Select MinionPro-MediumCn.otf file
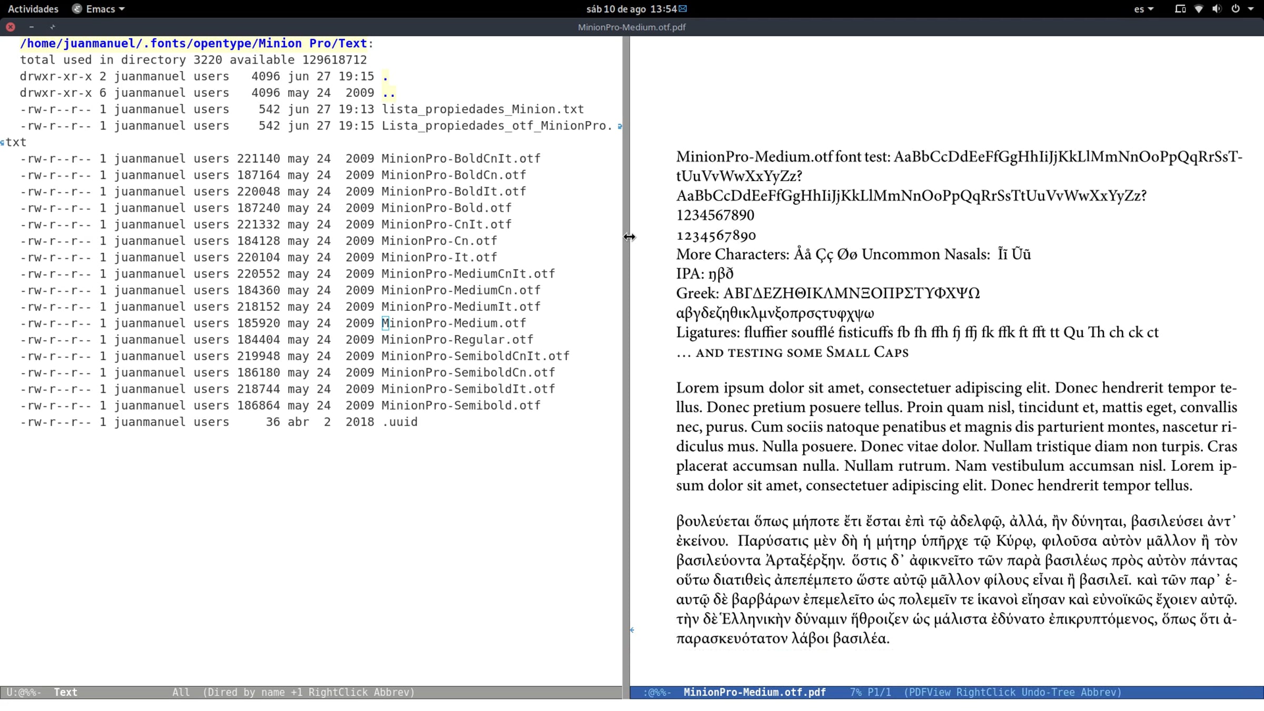 [x=461, y=290]
